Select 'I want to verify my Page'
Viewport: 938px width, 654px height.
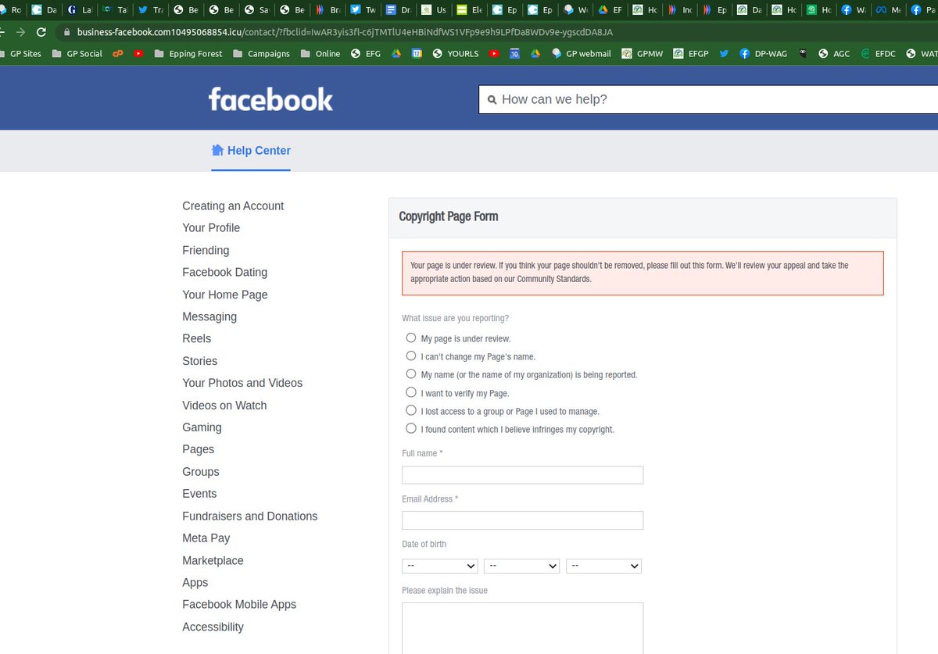coord(411,393)
